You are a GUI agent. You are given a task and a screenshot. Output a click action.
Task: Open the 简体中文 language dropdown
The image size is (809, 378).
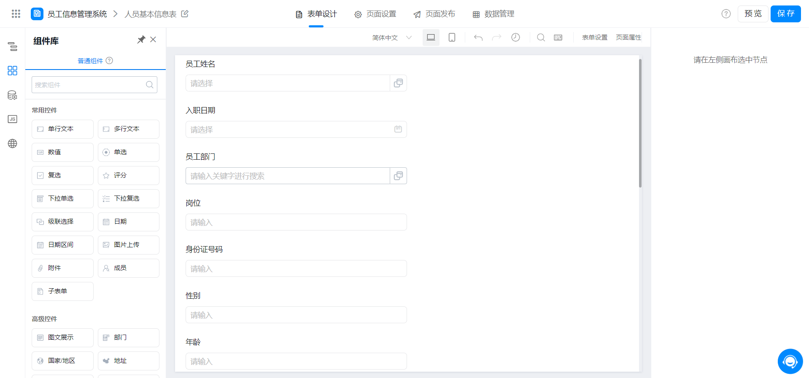coord(392,38)
